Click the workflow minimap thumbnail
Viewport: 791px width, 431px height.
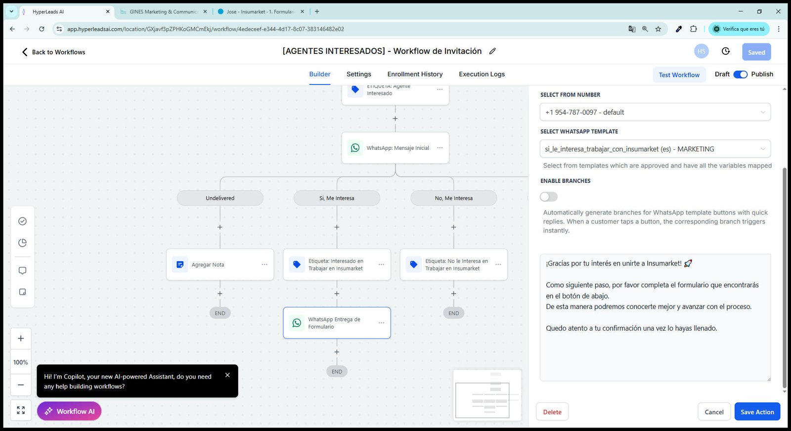tap(487, 395)
